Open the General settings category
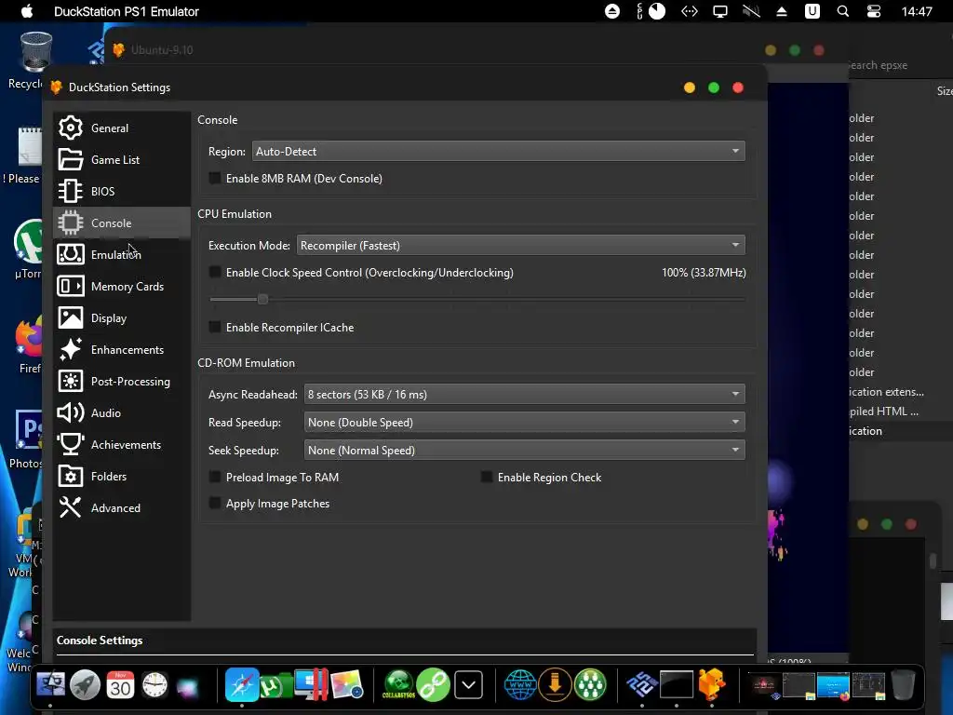953x715 pixels. (122, 128)
